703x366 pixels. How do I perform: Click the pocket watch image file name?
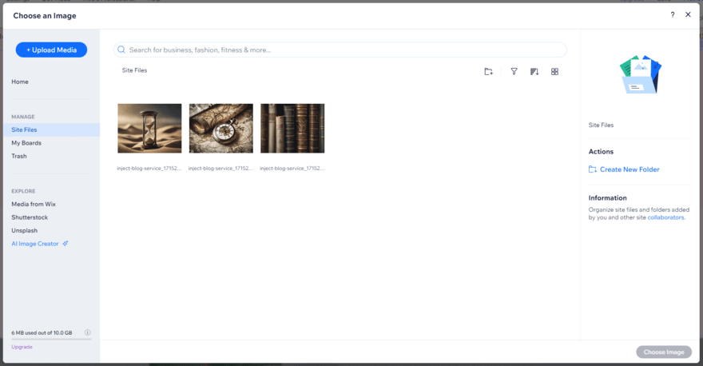(220, 168)
